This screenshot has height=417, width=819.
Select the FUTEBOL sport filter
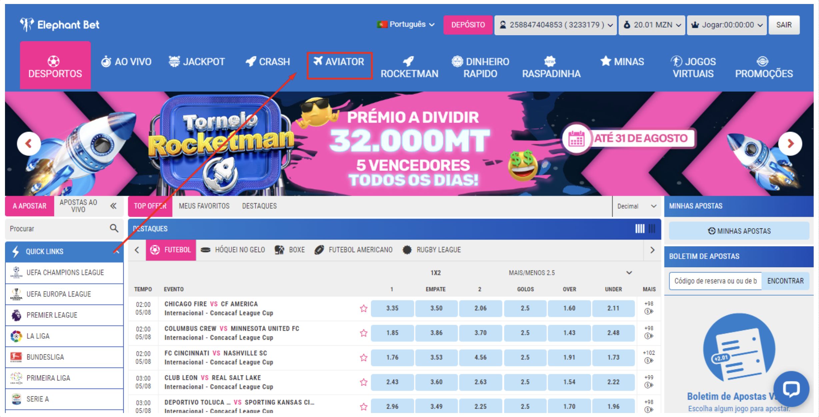(x=171, y=250)
